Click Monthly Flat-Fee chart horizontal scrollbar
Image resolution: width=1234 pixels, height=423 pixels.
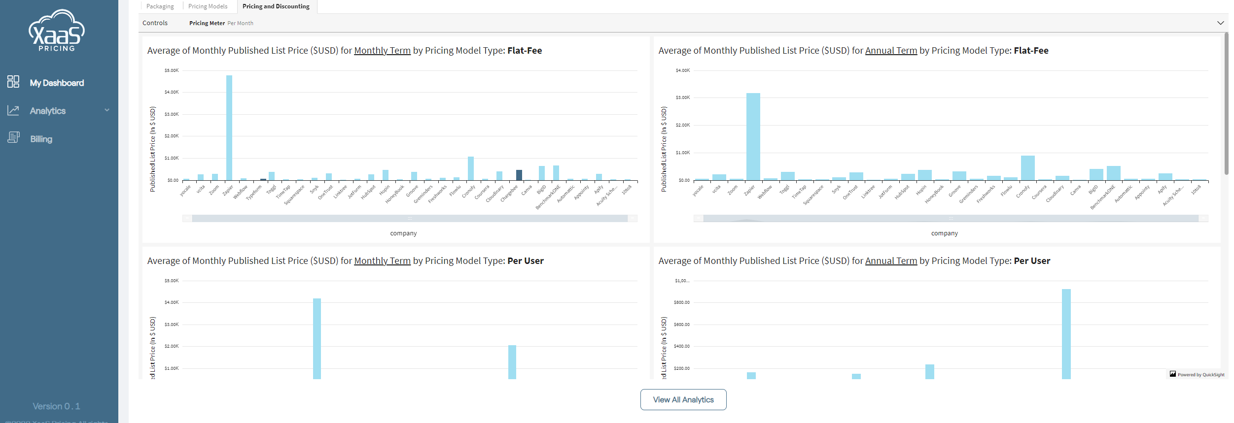click(410, 218)
